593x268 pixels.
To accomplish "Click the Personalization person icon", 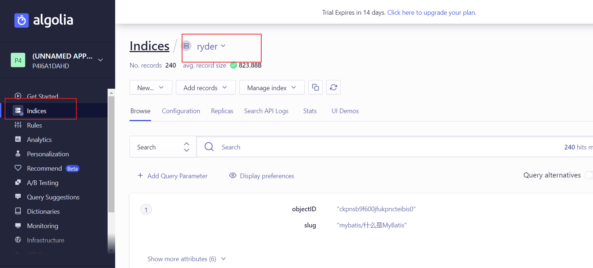I will (x=18, y=153).
